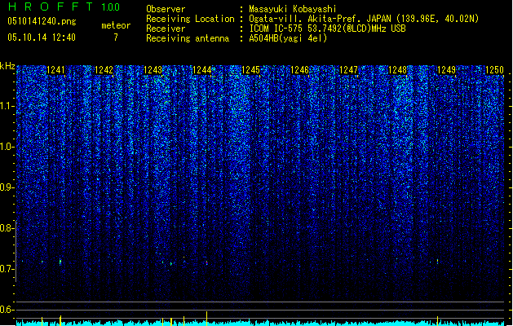This screenshot has width=513, height=326.
Task: Click the ICOM IC-575 receiver text
Action: coord(328,29)
